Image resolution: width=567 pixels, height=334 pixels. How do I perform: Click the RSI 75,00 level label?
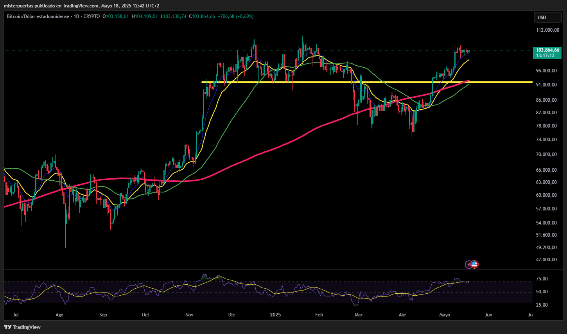(x=542, y=279)
